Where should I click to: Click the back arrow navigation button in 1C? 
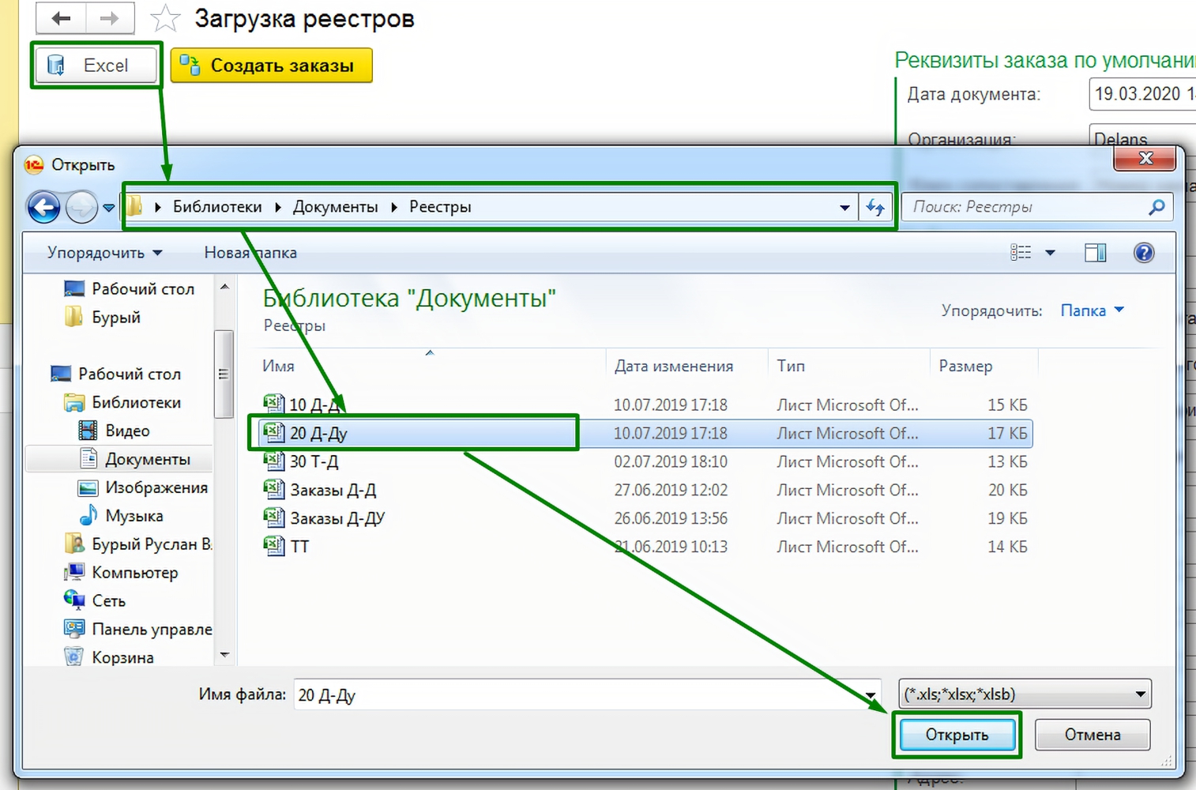[61, 18]
